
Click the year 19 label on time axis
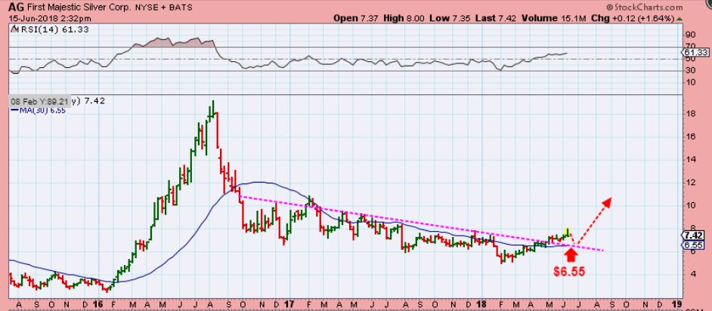[676, 303]
